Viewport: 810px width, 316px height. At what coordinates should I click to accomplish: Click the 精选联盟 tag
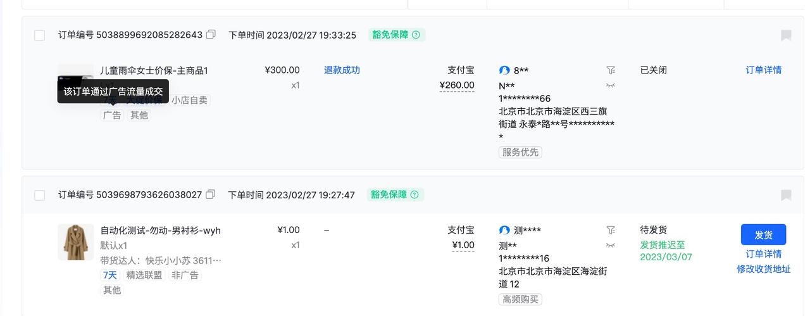click(x=144, y=275)
